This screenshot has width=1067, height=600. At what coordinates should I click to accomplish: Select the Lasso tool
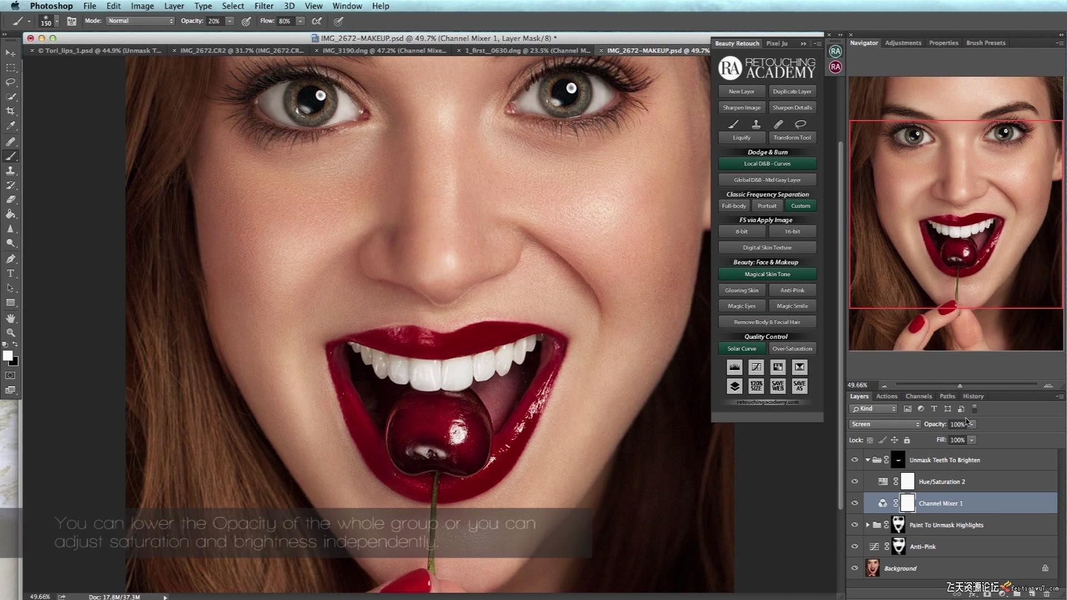tap(11, 82)
